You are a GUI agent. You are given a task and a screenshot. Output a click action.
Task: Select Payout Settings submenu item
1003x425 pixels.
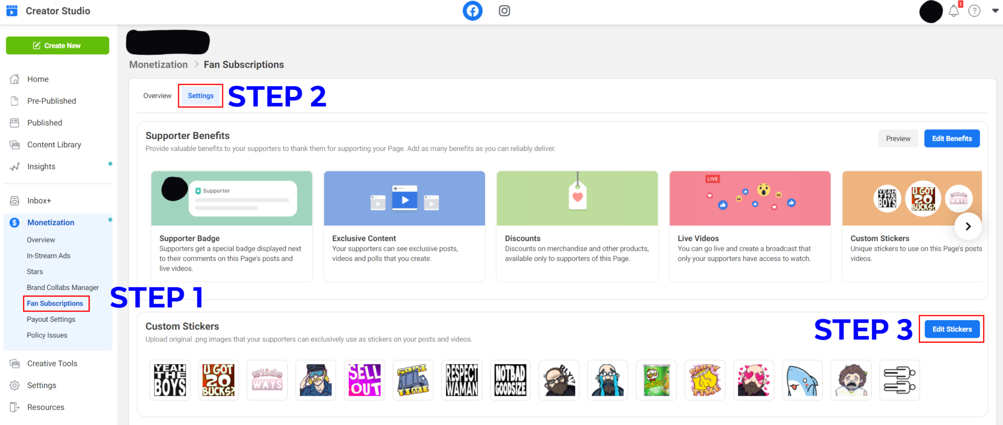[51, 319]
